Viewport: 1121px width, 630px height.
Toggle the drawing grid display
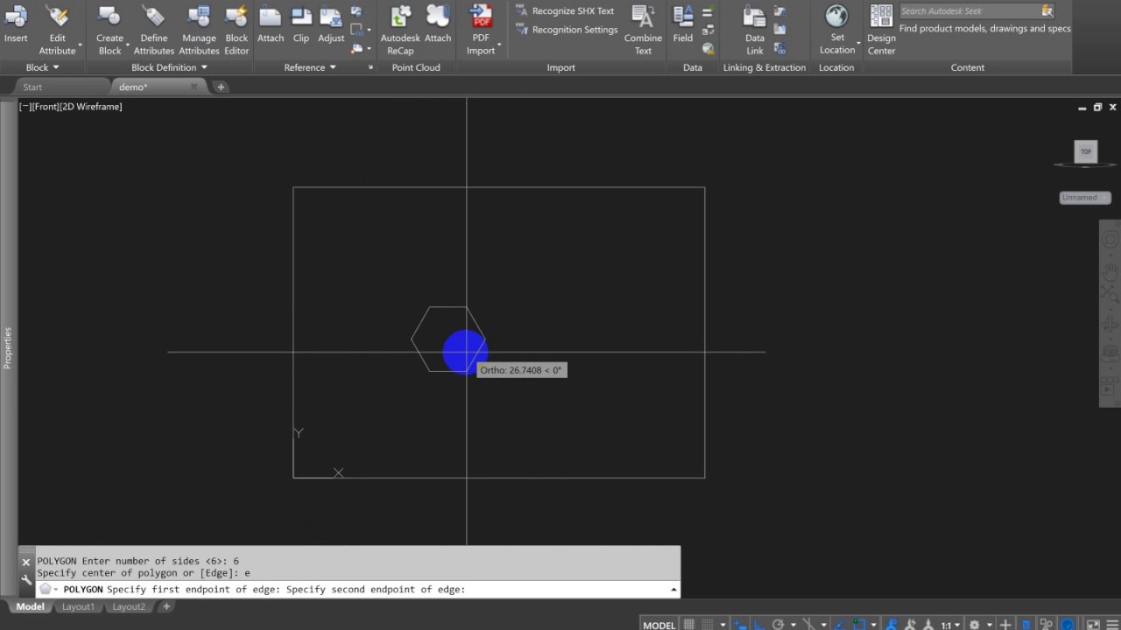[688, 624]
